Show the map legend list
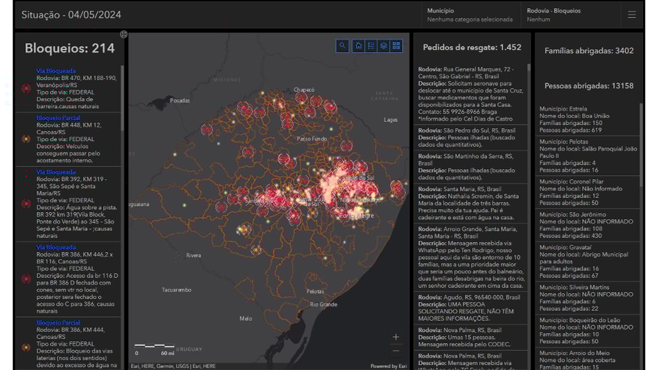The image size is (658, 370). tap(371, 46)
